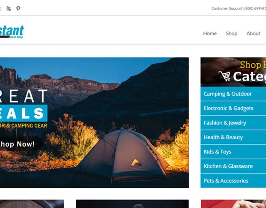The image size is (266, 208).
Task: Open the About menu item
Action: (253, 33)
